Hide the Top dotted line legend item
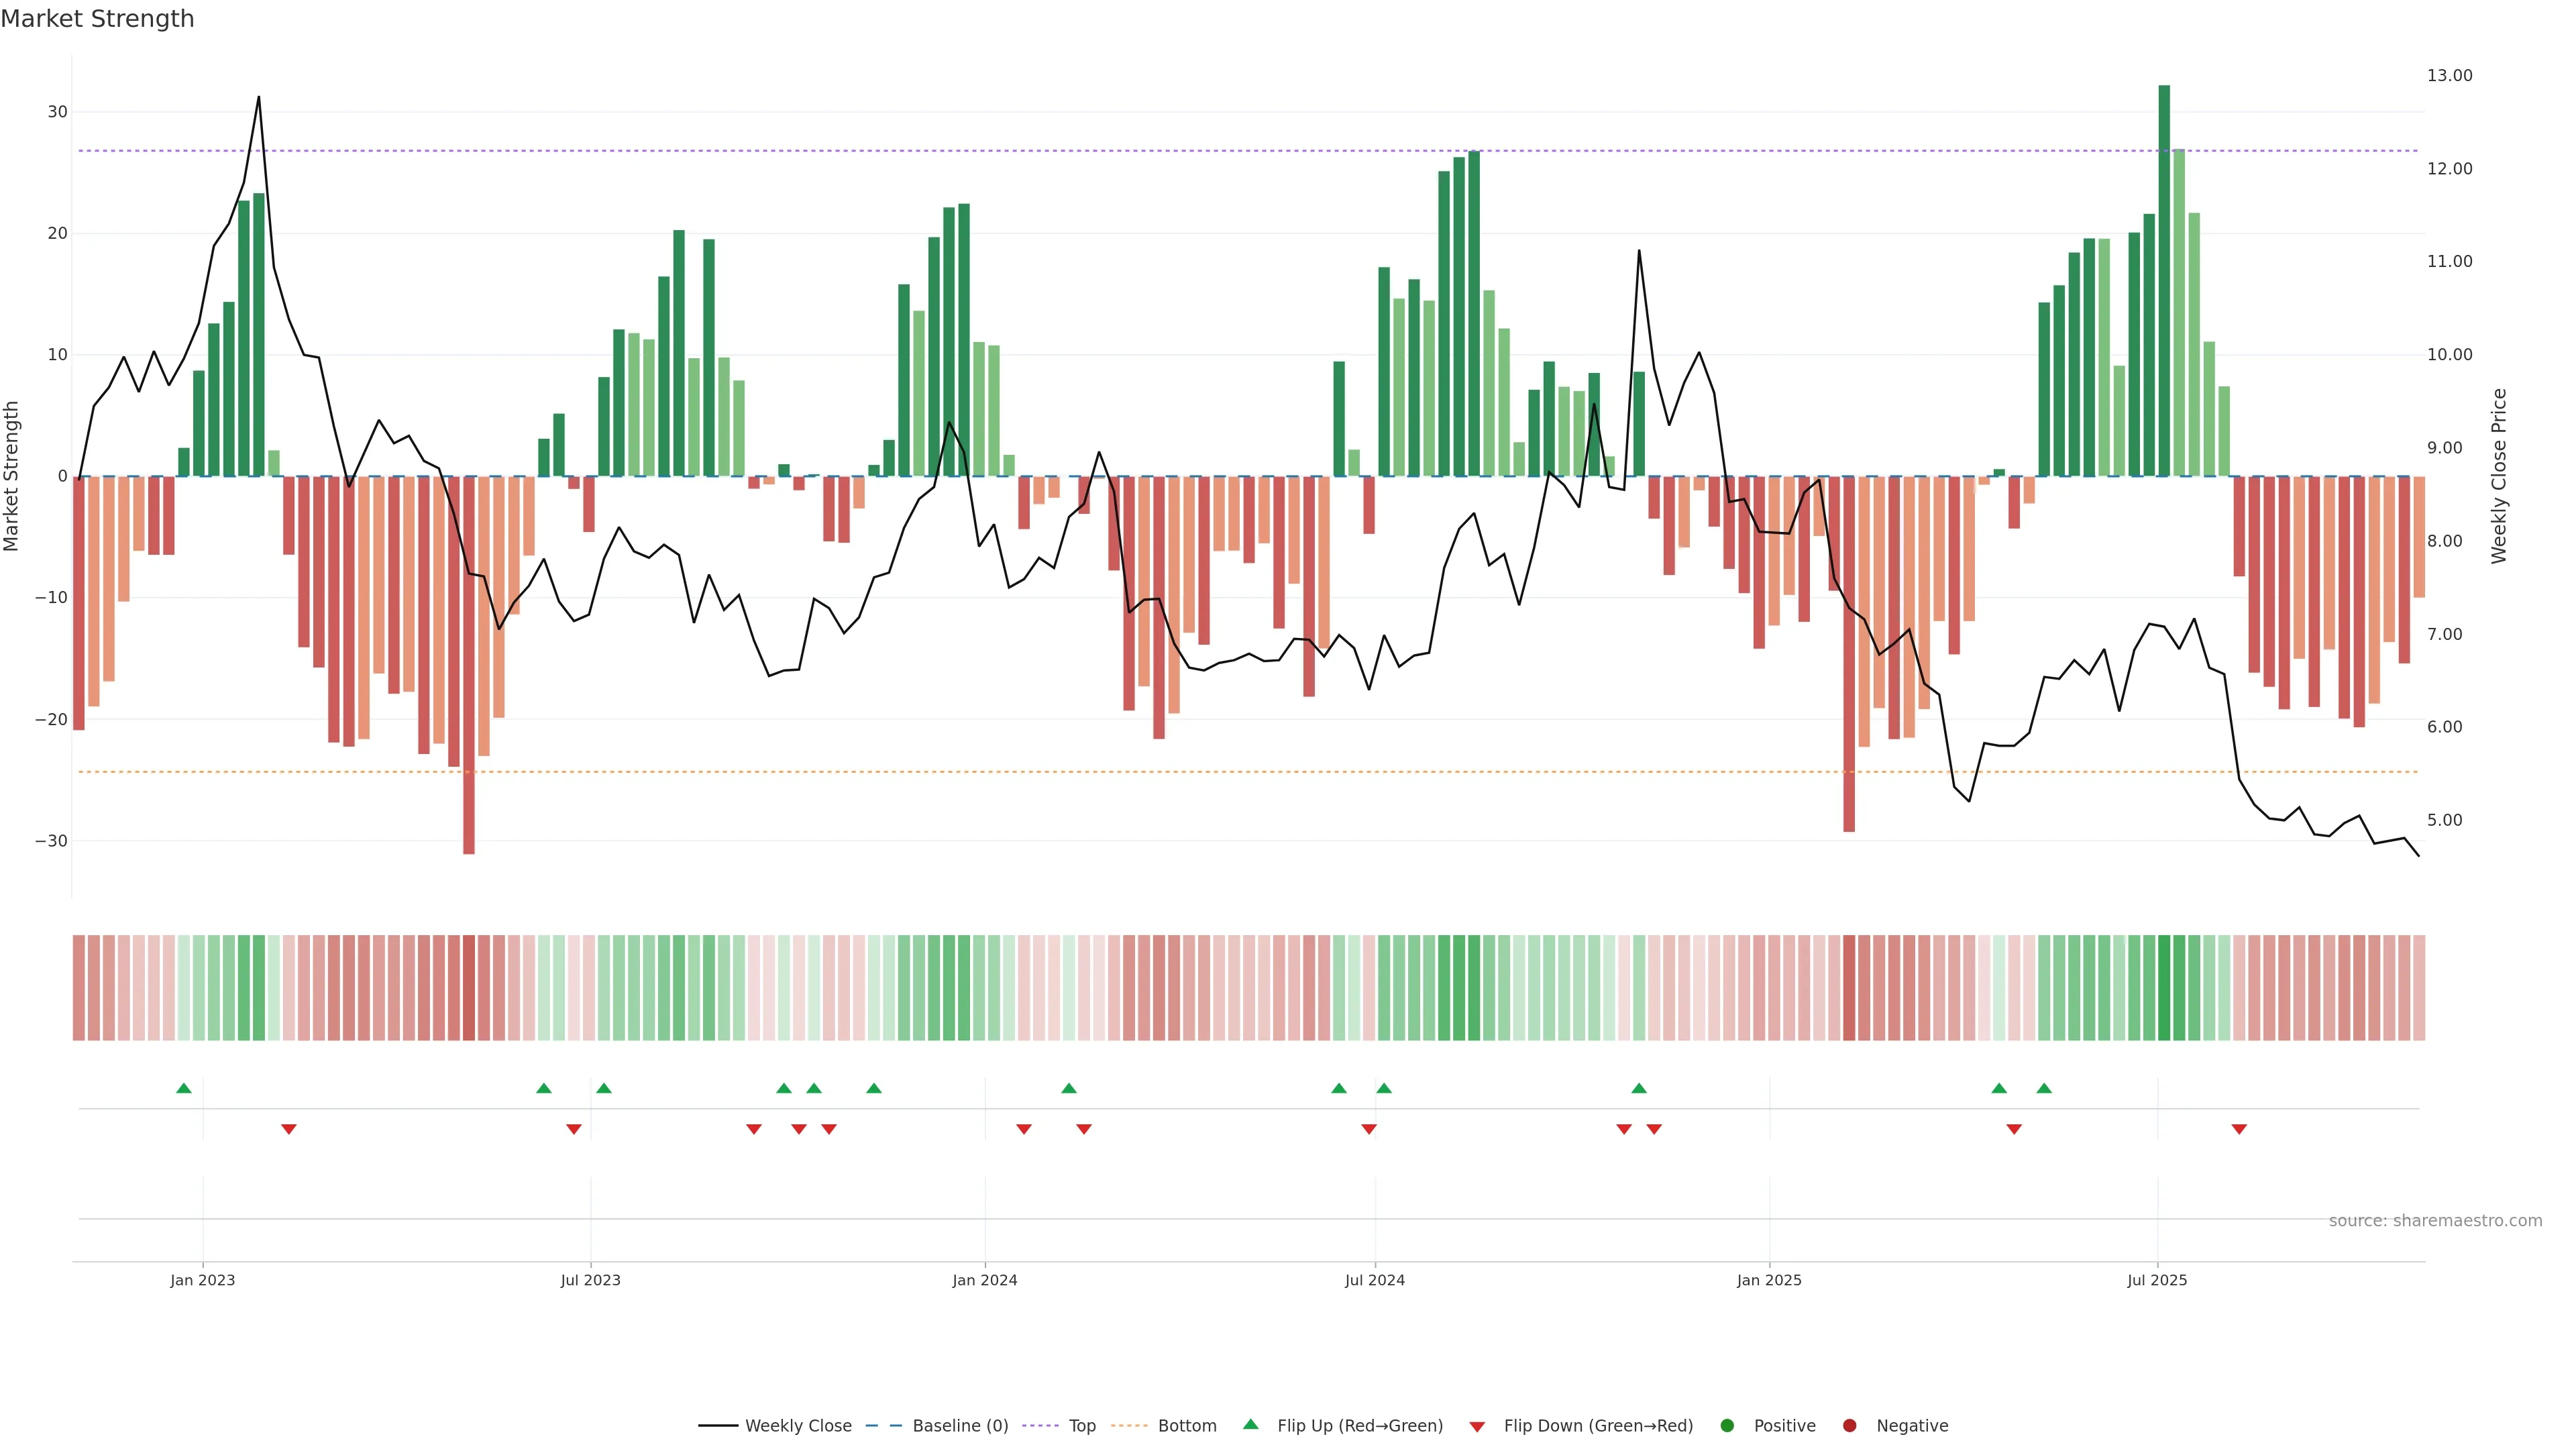Viewport: 2576px width, 1449px height. pos(1081,1426)
